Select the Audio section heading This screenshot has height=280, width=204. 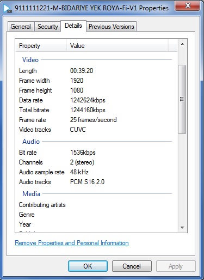click(31, 142)
